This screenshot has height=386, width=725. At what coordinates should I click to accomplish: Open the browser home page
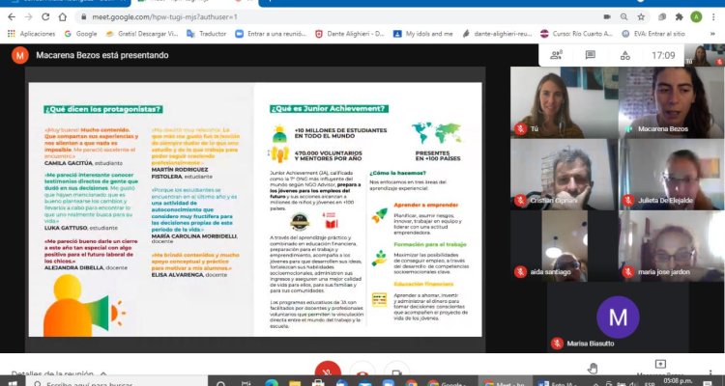(x=63, y=17)
